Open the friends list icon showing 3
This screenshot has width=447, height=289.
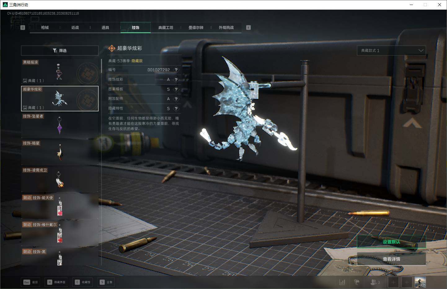click(375, 282)
